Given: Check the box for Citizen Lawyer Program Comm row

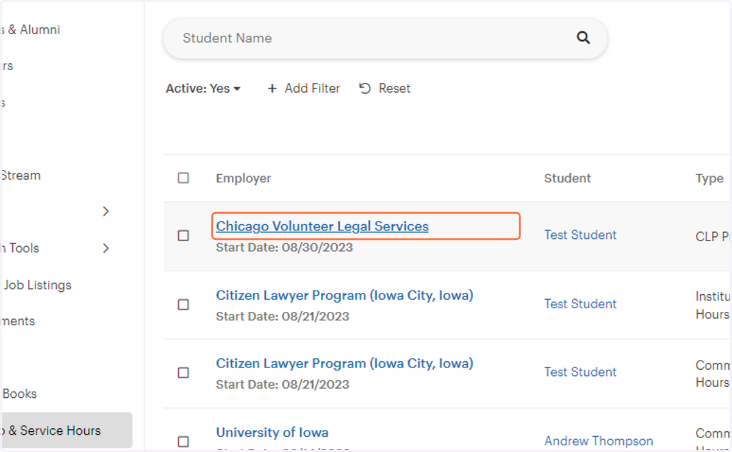Looking at the screenshot, I should (183, 373).
